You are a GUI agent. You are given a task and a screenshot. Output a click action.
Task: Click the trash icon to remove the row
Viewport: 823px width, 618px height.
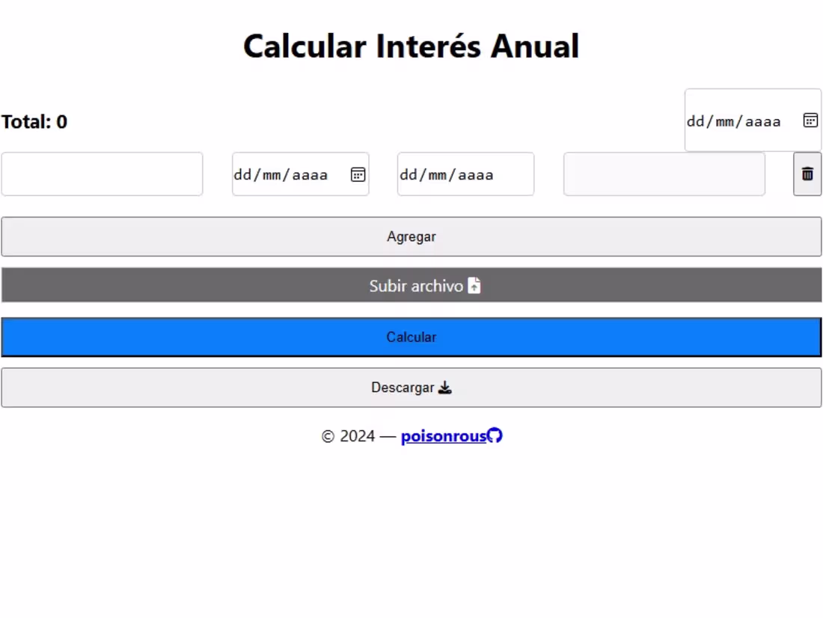[807, 174]
